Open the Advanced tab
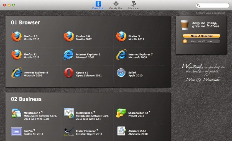The image size is (232, 141). point(133,5)
